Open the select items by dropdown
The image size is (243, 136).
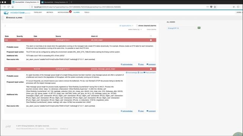[x=135, y=29]
